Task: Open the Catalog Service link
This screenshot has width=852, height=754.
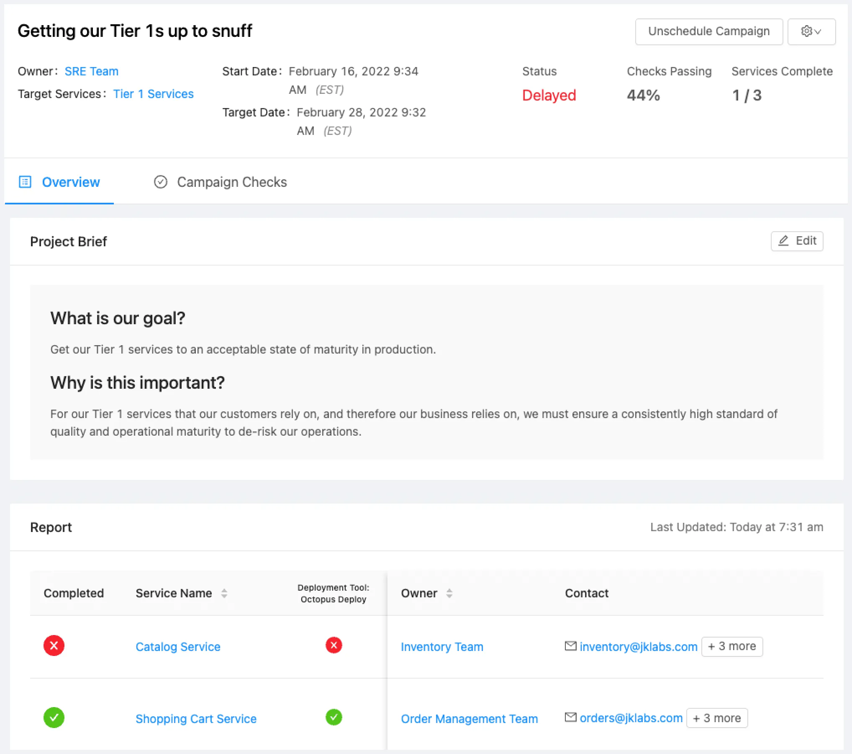Action: tap(178, 647)
